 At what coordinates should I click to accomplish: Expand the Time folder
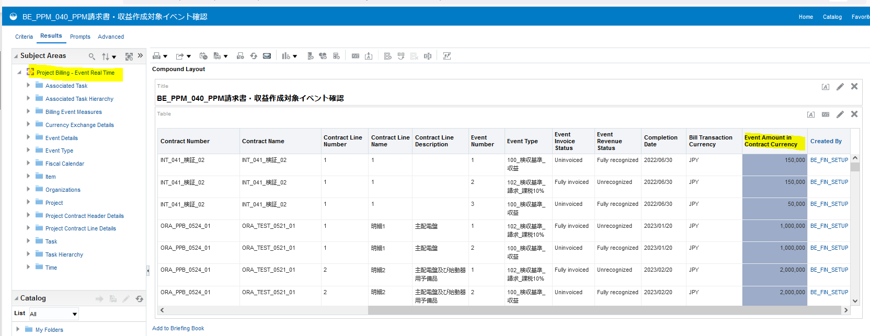click(x=28, y=267)
